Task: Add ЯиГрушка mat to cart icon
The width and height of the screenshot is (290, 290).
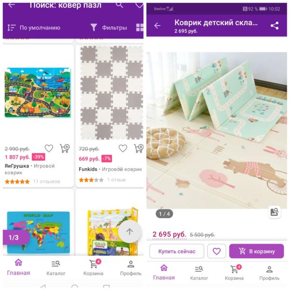Action: click(x=65, y=148)
